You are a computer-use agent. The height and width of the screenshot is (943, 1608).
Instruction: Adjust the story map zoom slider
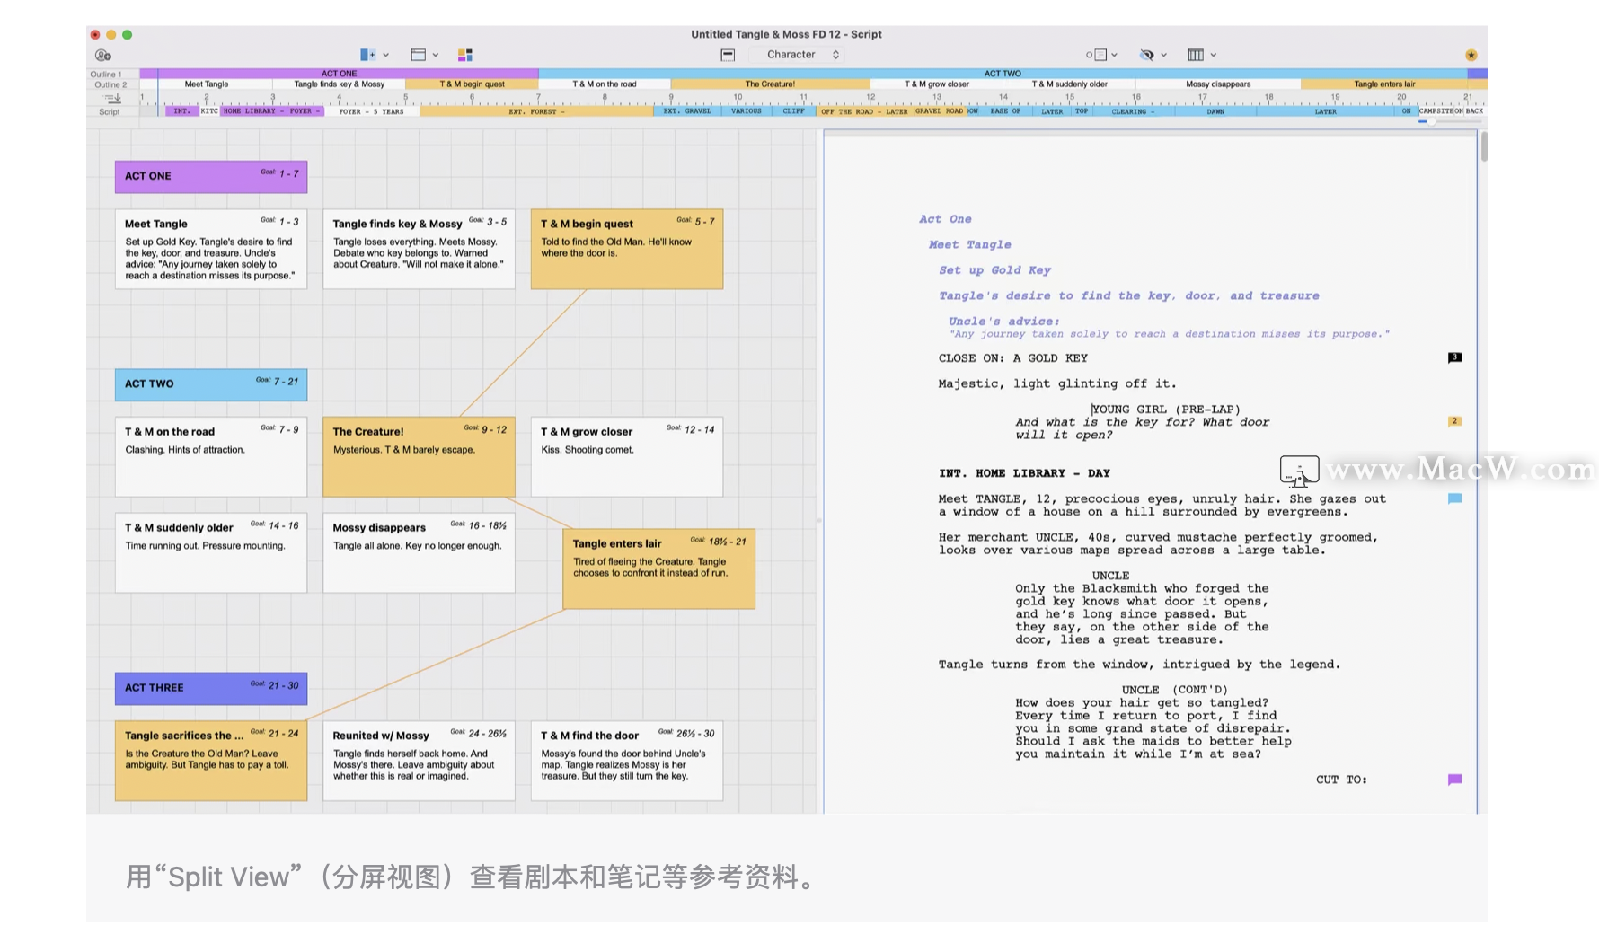pos(1450,121)
